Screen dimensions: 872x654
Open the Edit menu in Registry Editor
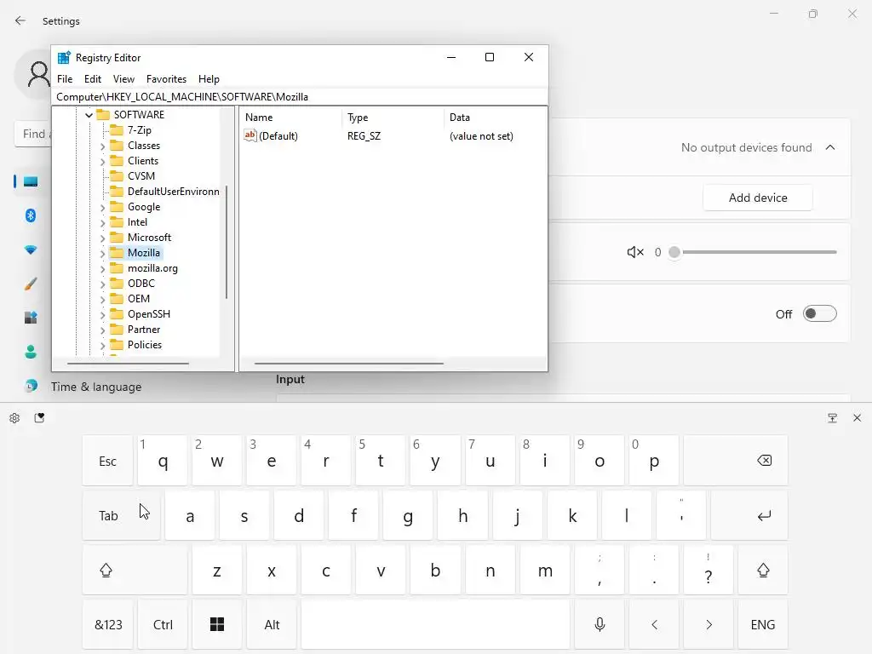(x=92, y=79)
